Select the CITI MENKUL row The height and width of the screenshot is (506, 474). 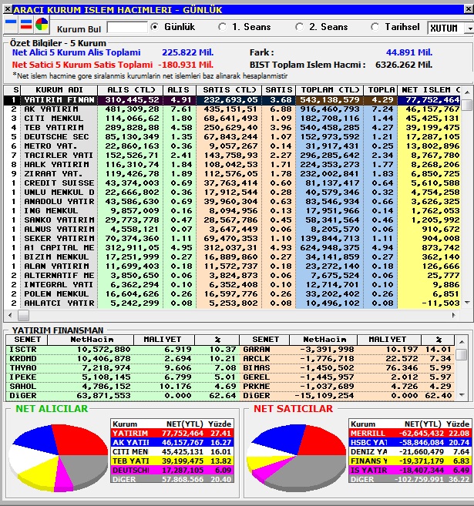click(x=233, y=119)
